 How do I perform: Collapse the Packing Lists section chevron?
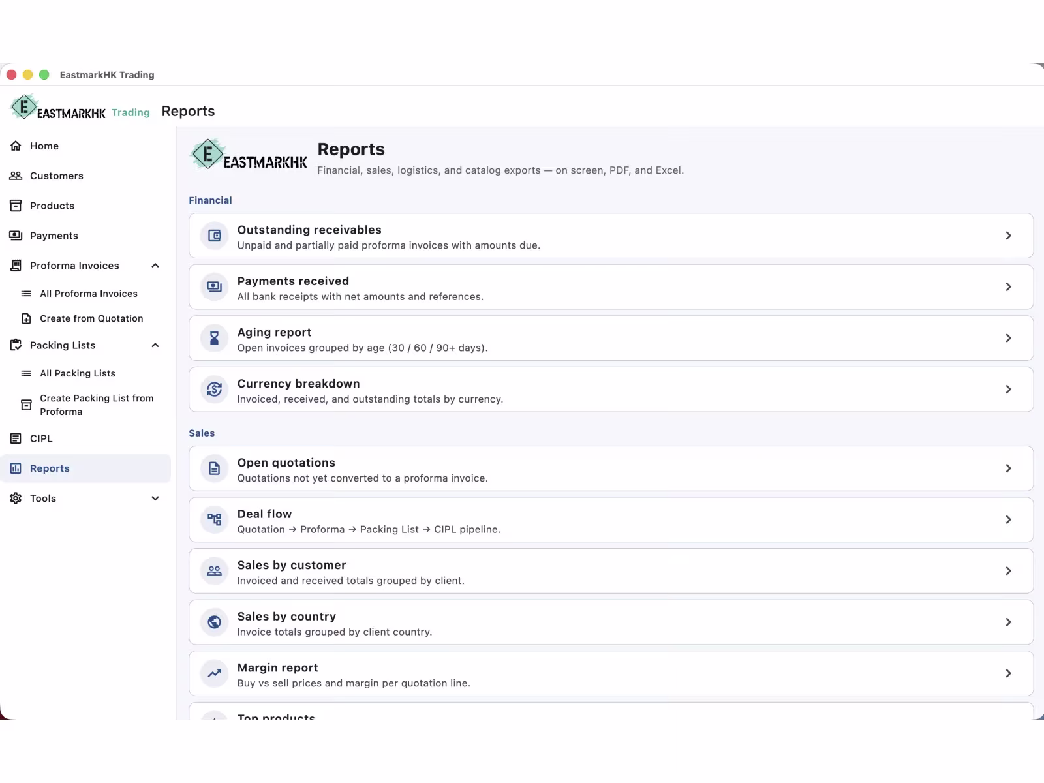(x=155, y=345)
